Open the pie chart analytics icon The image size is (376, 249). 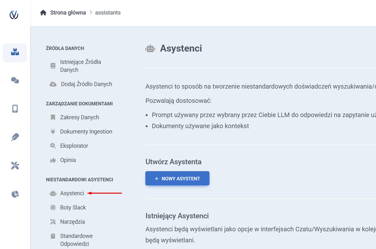[15, 194]
